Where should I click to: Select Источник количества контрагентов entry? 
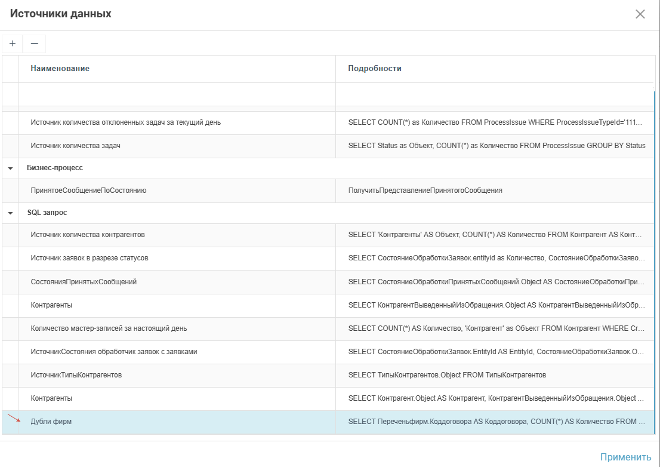179,235
